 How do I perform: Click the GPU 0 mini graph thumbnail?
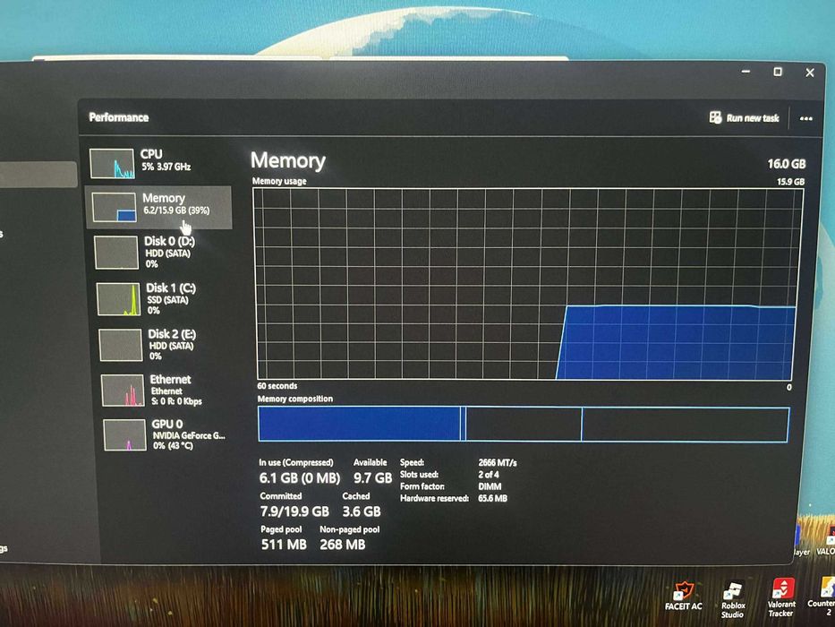[124, 435]
